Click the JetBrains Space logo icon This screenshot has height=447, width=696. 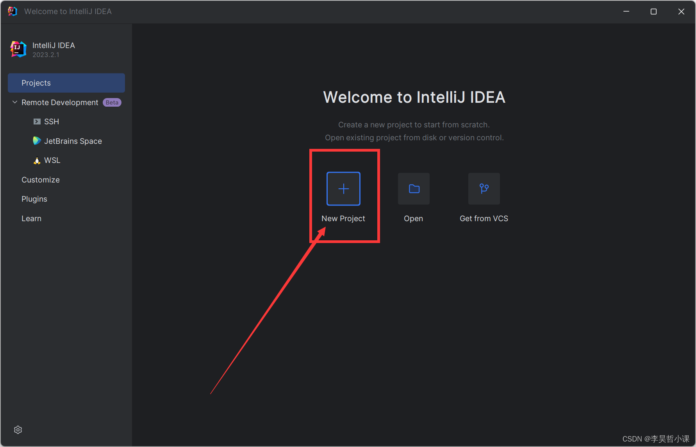click(x=37, y=141)
